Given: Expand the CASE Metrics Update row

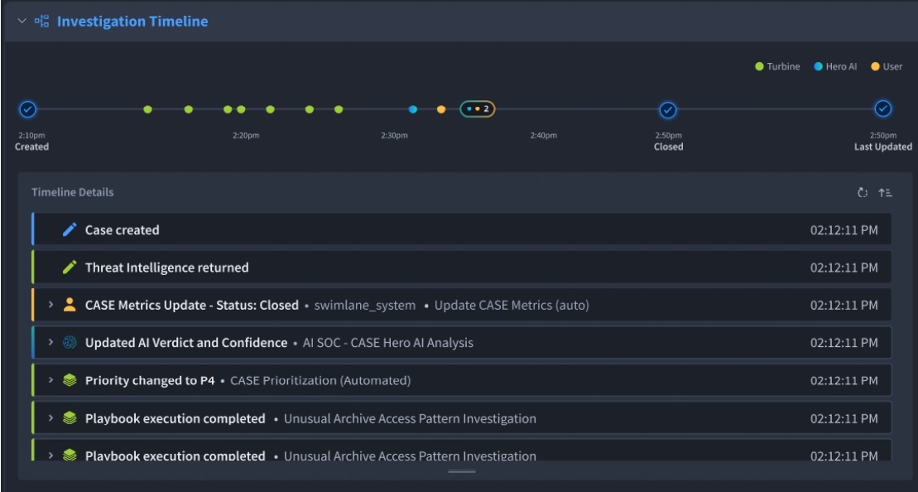Looking at the screenshot, I should point(51,305).
